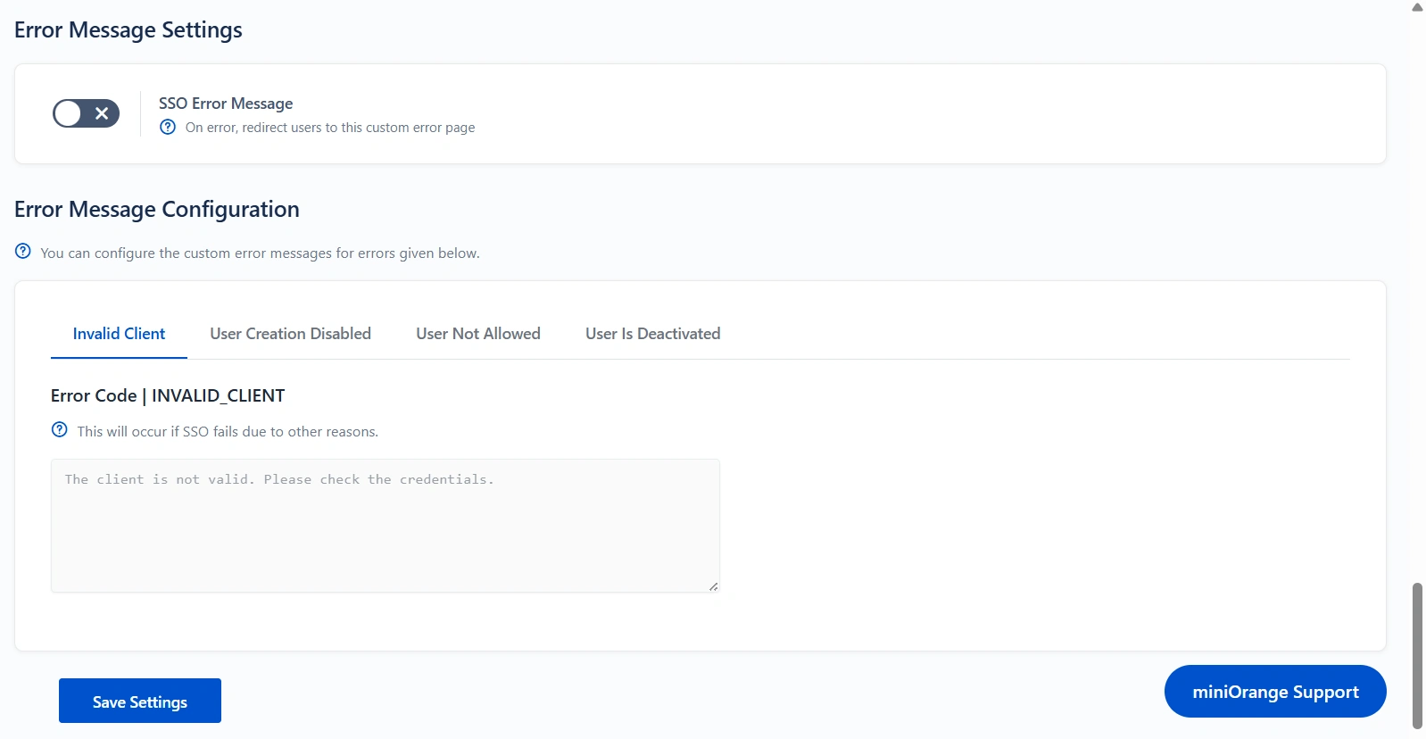The width and height of the screenshot is (1426, 739).
Task: Click the textarea resize handle corner
Action: click(713, 586)
